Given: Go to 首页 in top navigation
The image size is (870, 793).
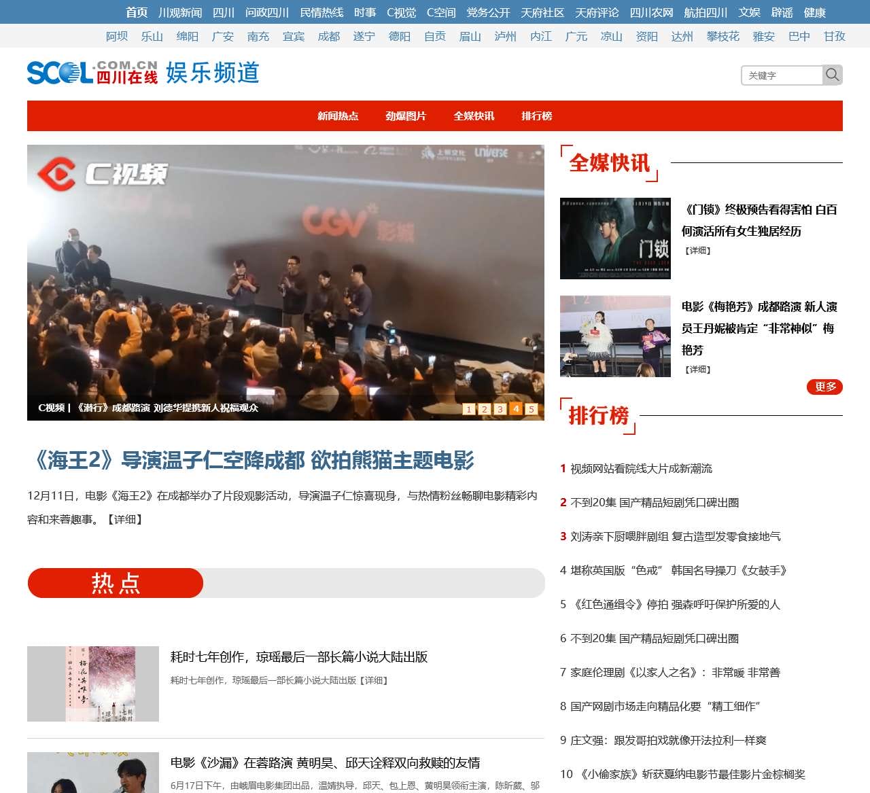Looking at the screenshot, I should [x=137, y=12].
